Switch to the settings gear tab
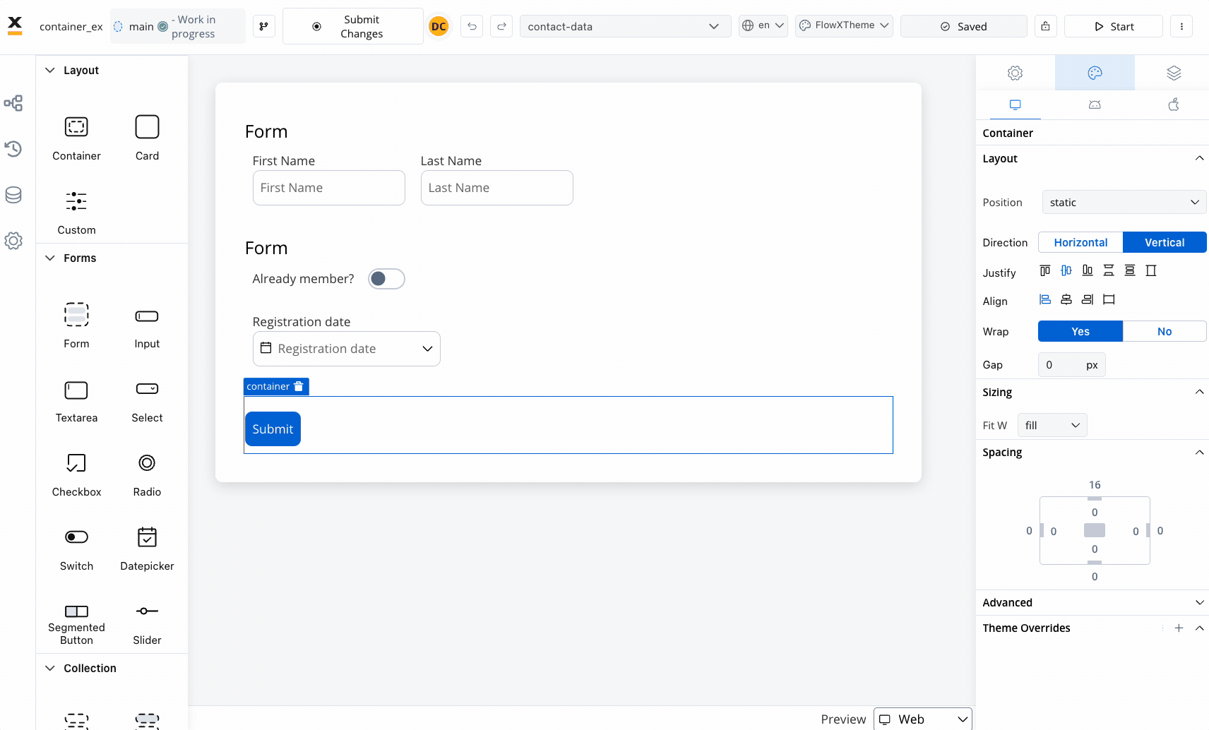 (1015, 73)
